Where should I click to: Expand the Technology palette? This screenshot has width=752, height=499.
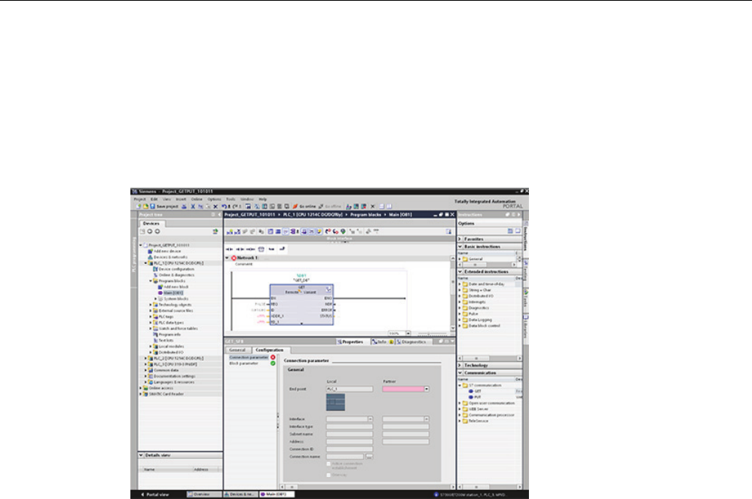click(460, 366)
